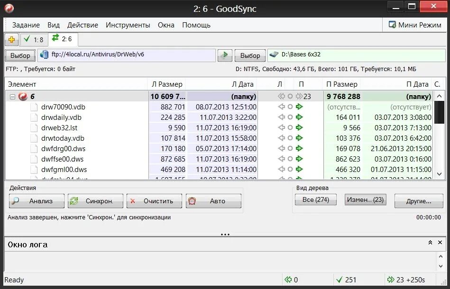The image size is (450, 289).
Task: Set left-to-right green arrow for dwfdrg00.dws
Action: [x=299, y=148]
